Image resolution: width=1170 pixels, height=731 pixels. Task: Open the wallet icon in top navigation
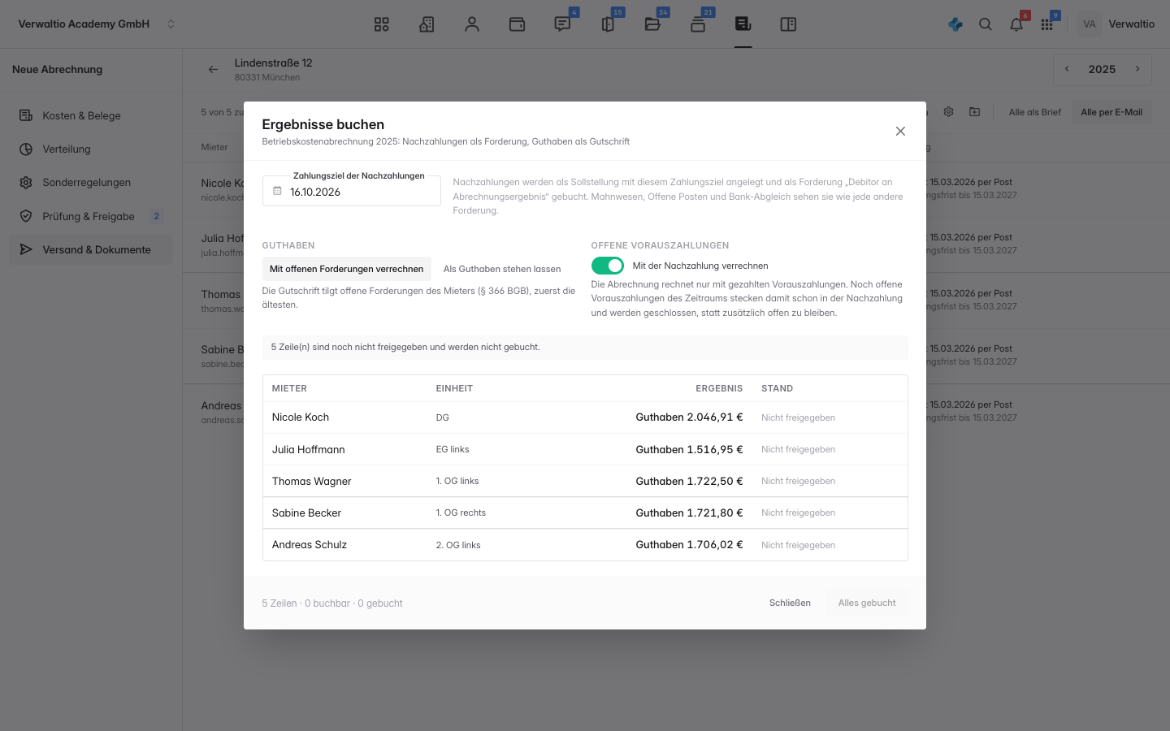coord(517,24)
